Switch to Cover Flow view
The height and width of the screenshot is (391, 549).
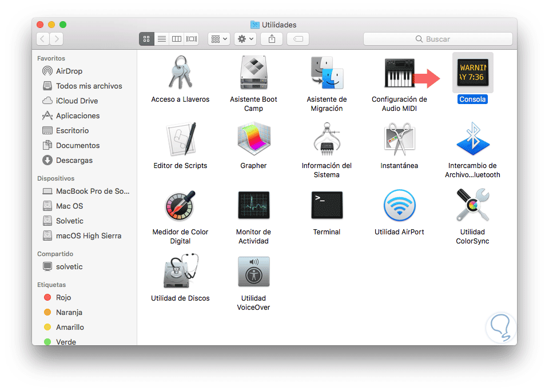192,39
